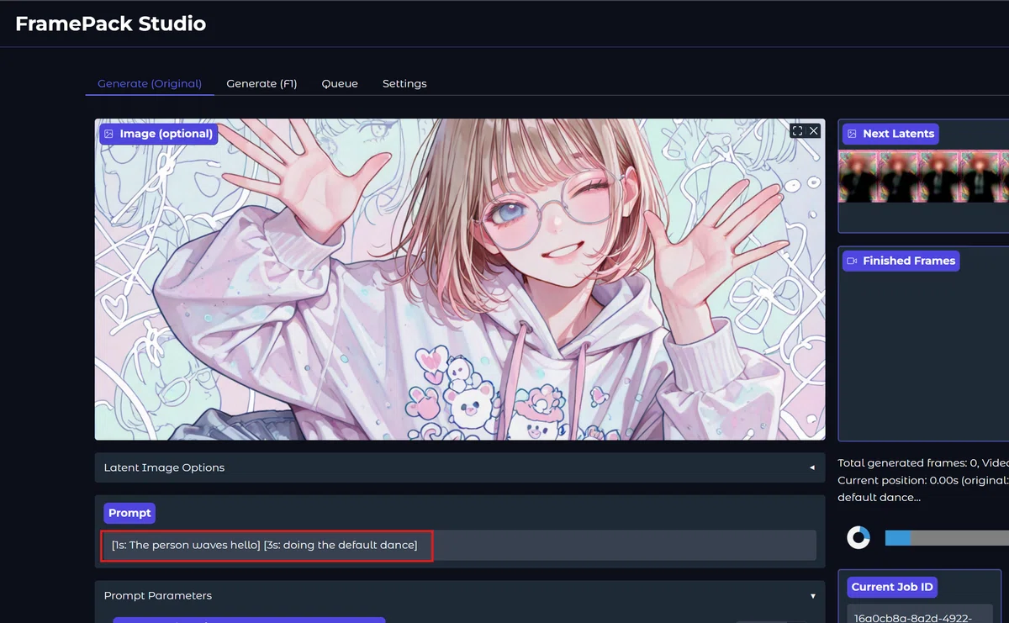Screen dimensions: 1009x623
Task: Click the FramePack Studio title
Action: (x=110, y=24)
